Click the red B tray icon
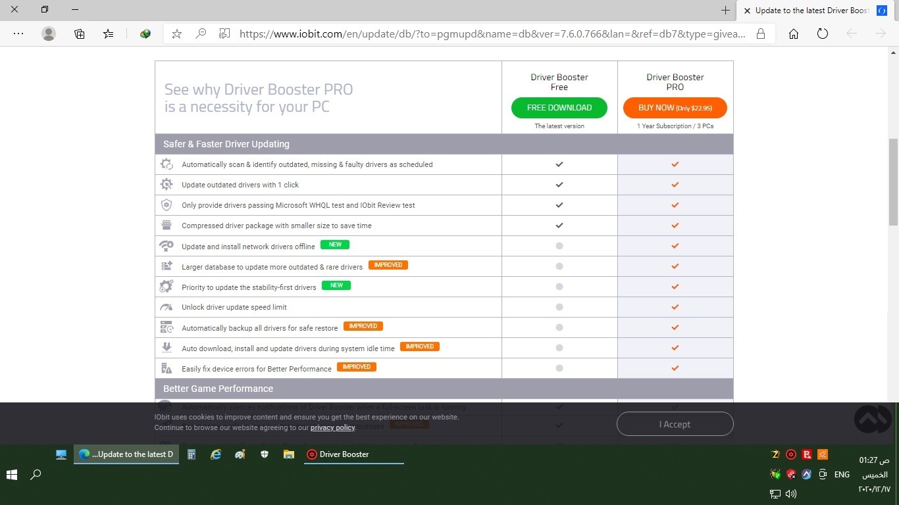Image resolution: width=899 pixels, height=505 pixels. pos(807,454)
